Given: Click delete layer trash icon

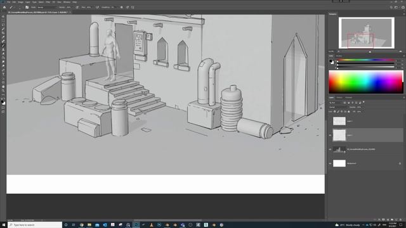Looking at the screenshot, I should point(400,220).
